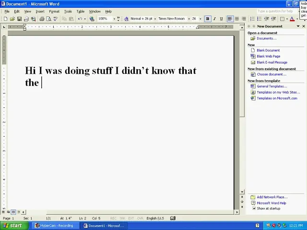307x230 pixels.
Task: Open the Format menu
Action: [54, 11]
